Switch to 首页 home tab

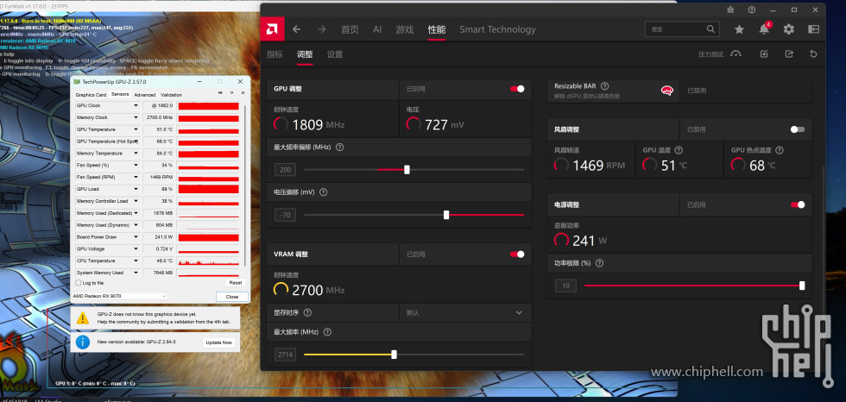click(350, 29)
